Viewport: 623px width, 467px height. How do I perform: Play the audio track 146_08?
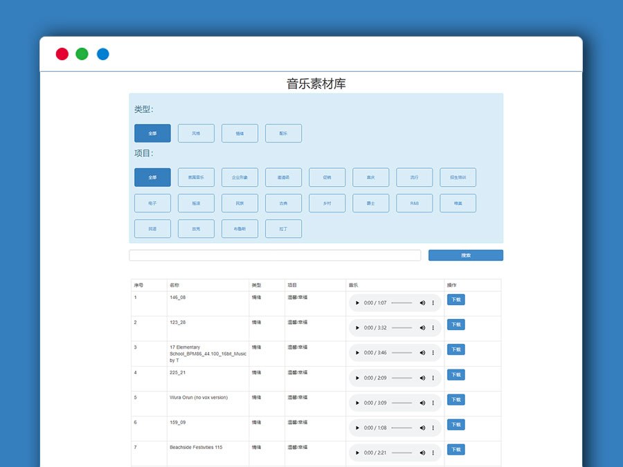(357, 302)
